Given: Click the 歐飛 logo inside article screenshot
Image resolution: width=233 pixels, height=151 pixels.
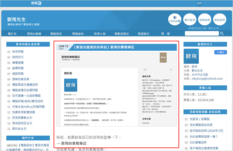Looking at the screenshot, I should click(71, 85).
